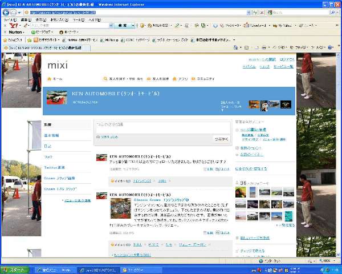Open the コミュニティ navigation item
This screenshot has height=274, width=342.
tap(203, 79)
